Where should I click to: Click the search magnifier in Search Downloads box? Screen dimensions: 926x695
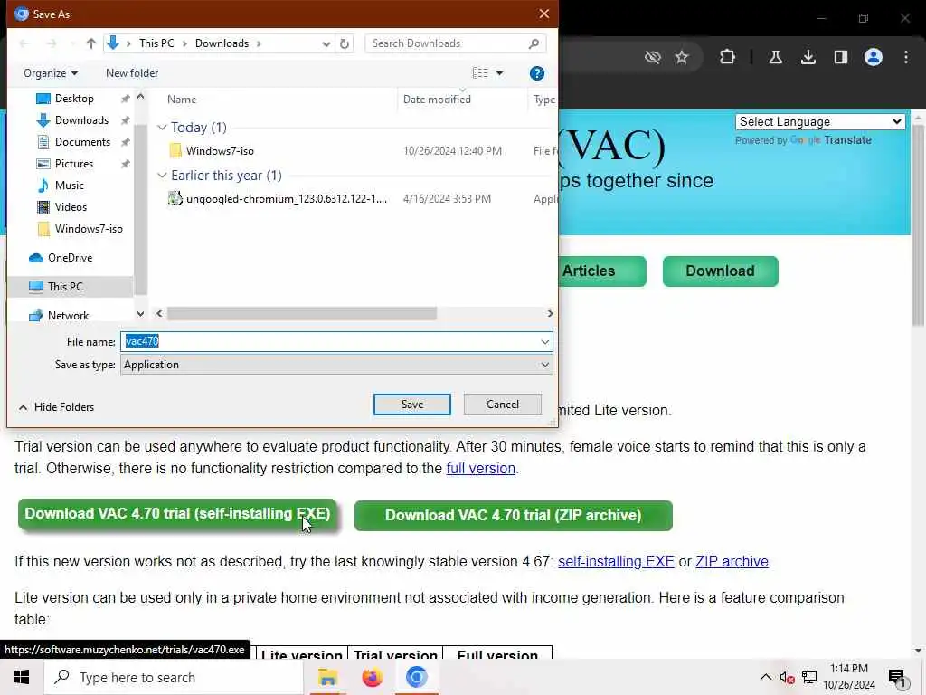534,43
